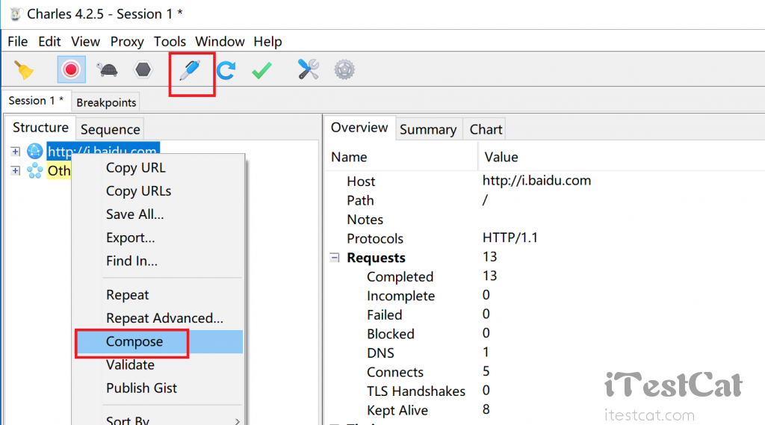The image size is (765, 425).
Task: Select the Sequence tab
Action: pyautogui.click(x=111, y=129)
